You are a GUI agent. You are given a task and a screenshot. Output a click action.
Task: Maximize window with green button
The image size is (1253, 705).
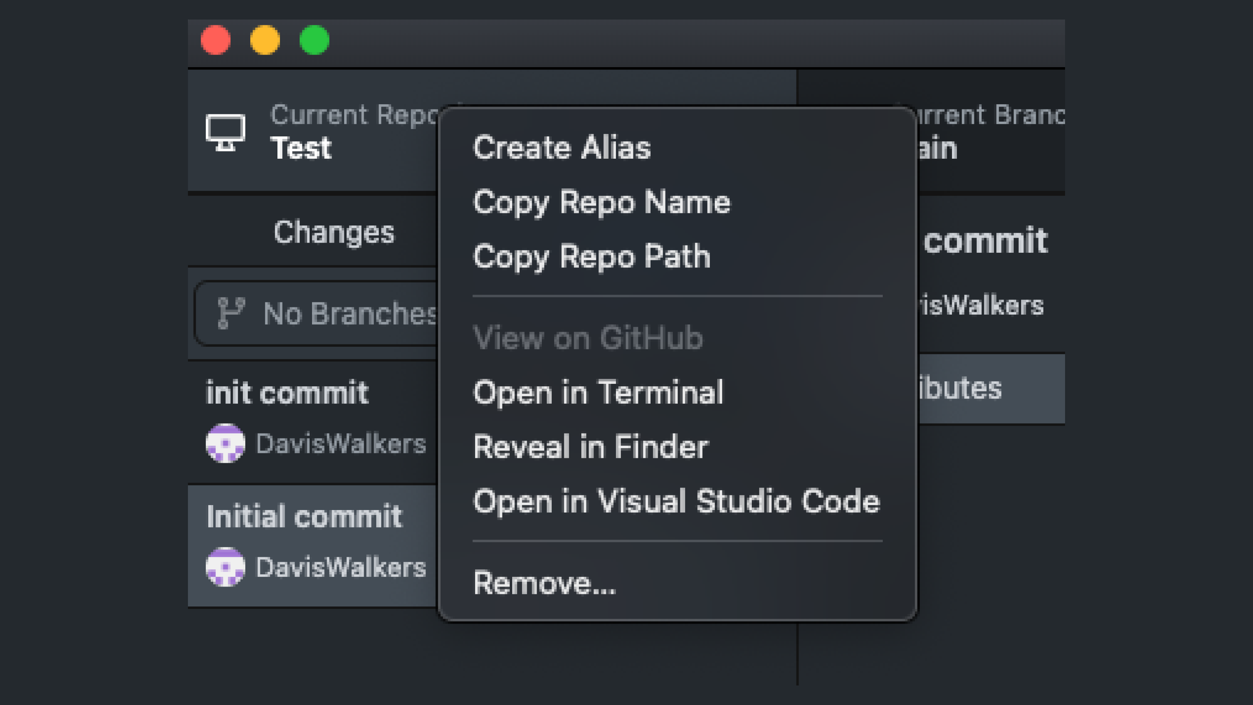(x=314, y=39)
